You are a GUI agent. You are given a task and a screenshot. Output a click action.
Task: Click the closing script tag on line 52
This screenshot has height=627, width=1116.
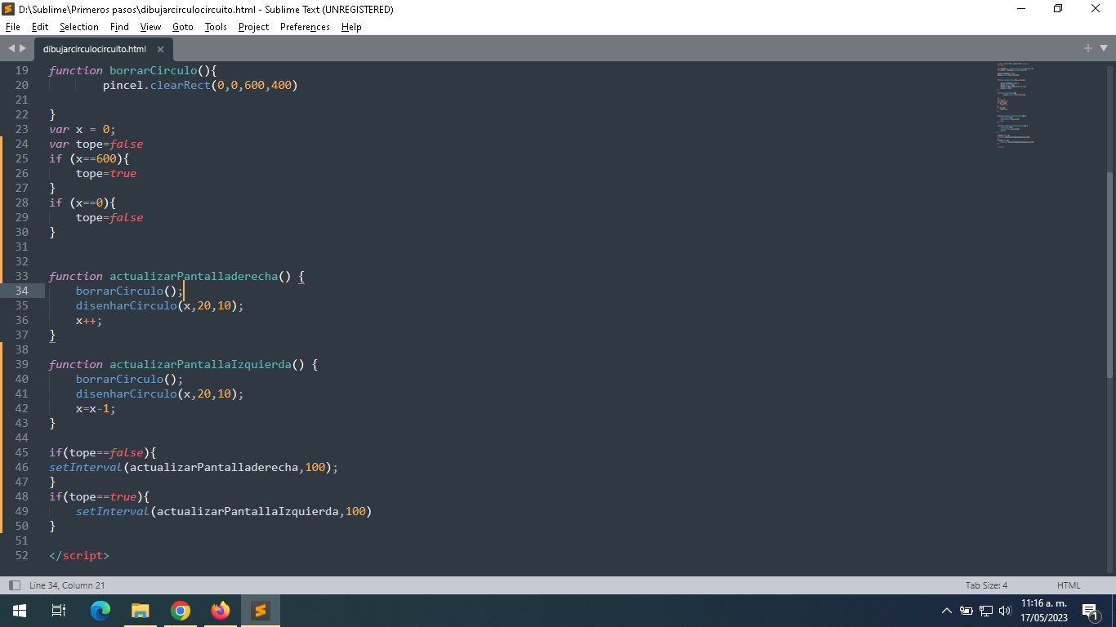pos(78,555)
